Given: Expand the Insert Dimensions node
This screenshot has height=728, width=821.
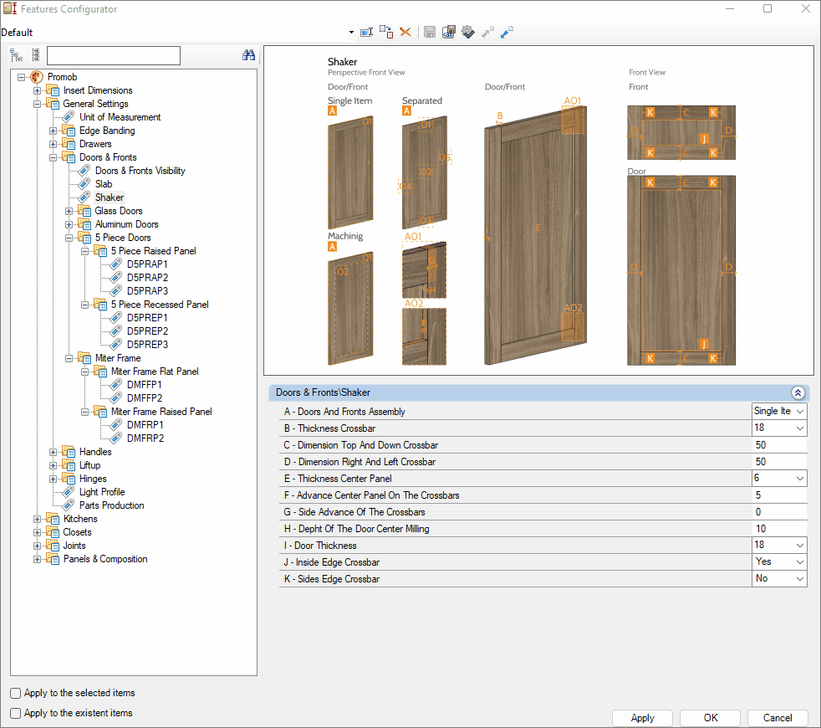Looking at the screenshot, I should click(37, 90).
